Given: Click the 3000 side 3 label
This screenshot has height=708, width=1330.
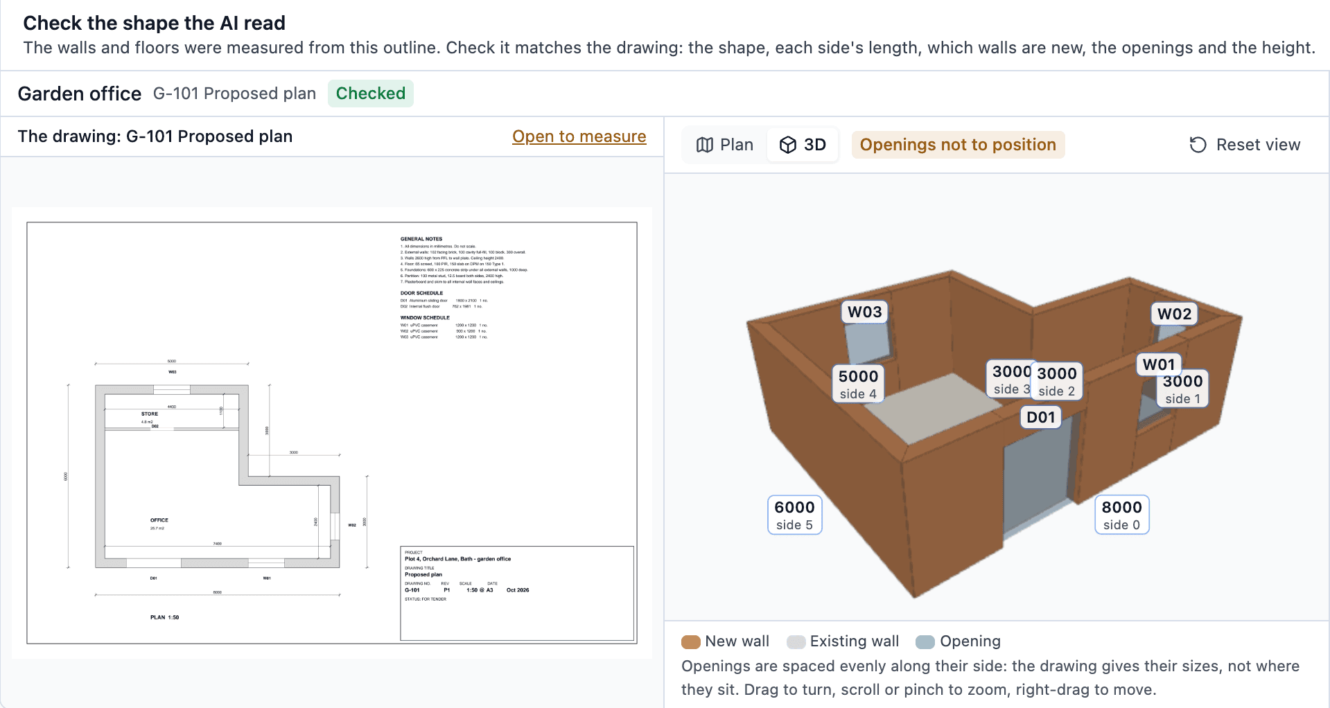Looking at the screenshot, I should [1009, 379].
